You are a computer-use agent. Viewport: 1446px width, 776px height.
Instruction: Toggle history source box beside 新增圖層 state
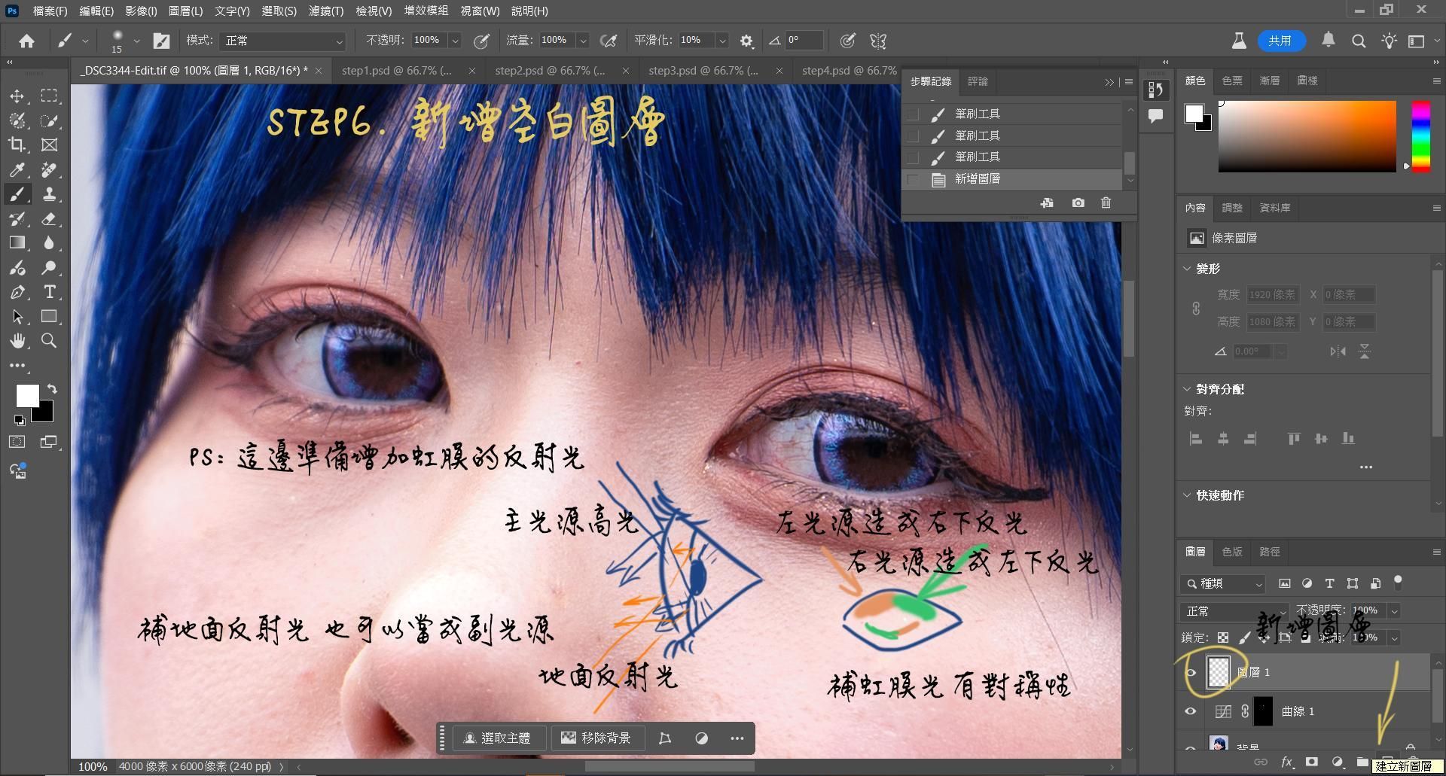913,179
